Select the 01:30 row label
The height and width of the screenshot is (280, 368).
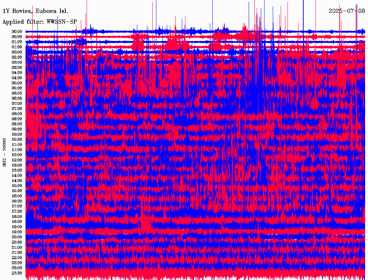(17, 47)
